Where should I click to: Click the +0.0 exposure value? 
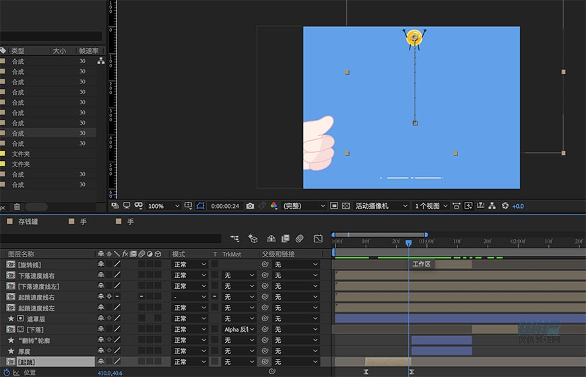coord(518,206)
